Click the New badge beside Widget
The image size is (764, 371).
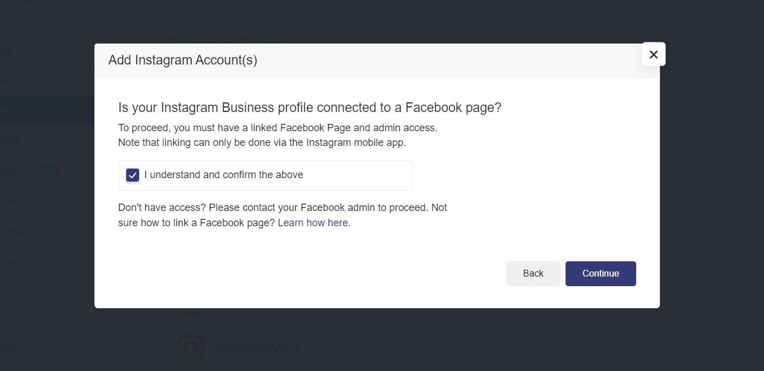click(x=45, y=171)
